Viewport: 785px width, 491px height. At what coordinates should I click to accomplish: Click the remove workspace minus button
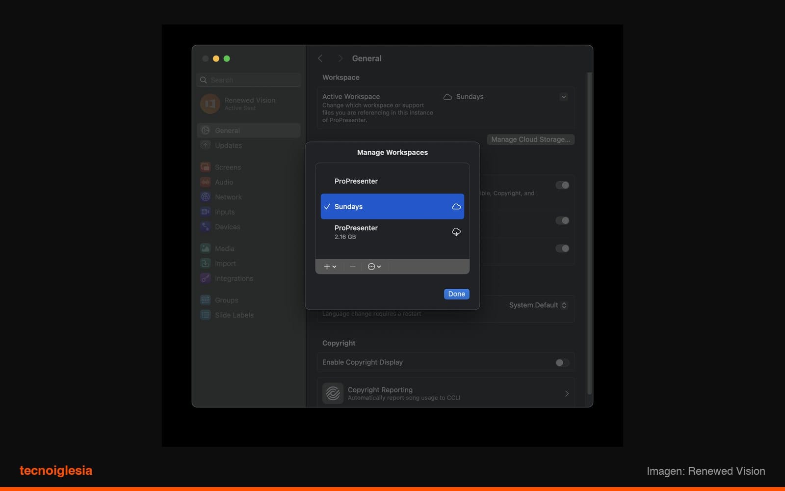point(352,267)
